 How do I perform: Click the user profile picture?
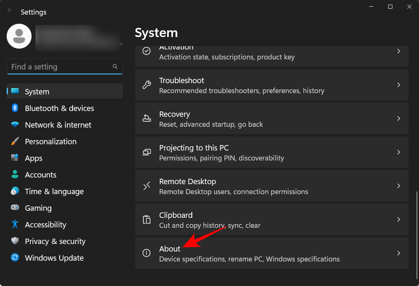tap(19, 36)
